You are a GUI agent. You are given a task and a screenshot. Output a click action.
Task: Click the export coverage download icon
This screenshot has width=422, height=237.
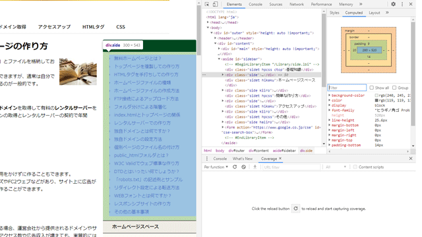pos(255,167)
